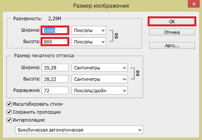Viewport: 202px width, 140px height.
Task: Open print width Сантиметры dropdown
Action: 99,68
